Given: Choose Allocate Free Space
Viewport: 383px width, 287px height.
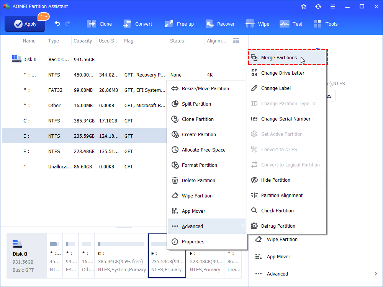Looking at the screenshot, I should click(207, 150).
